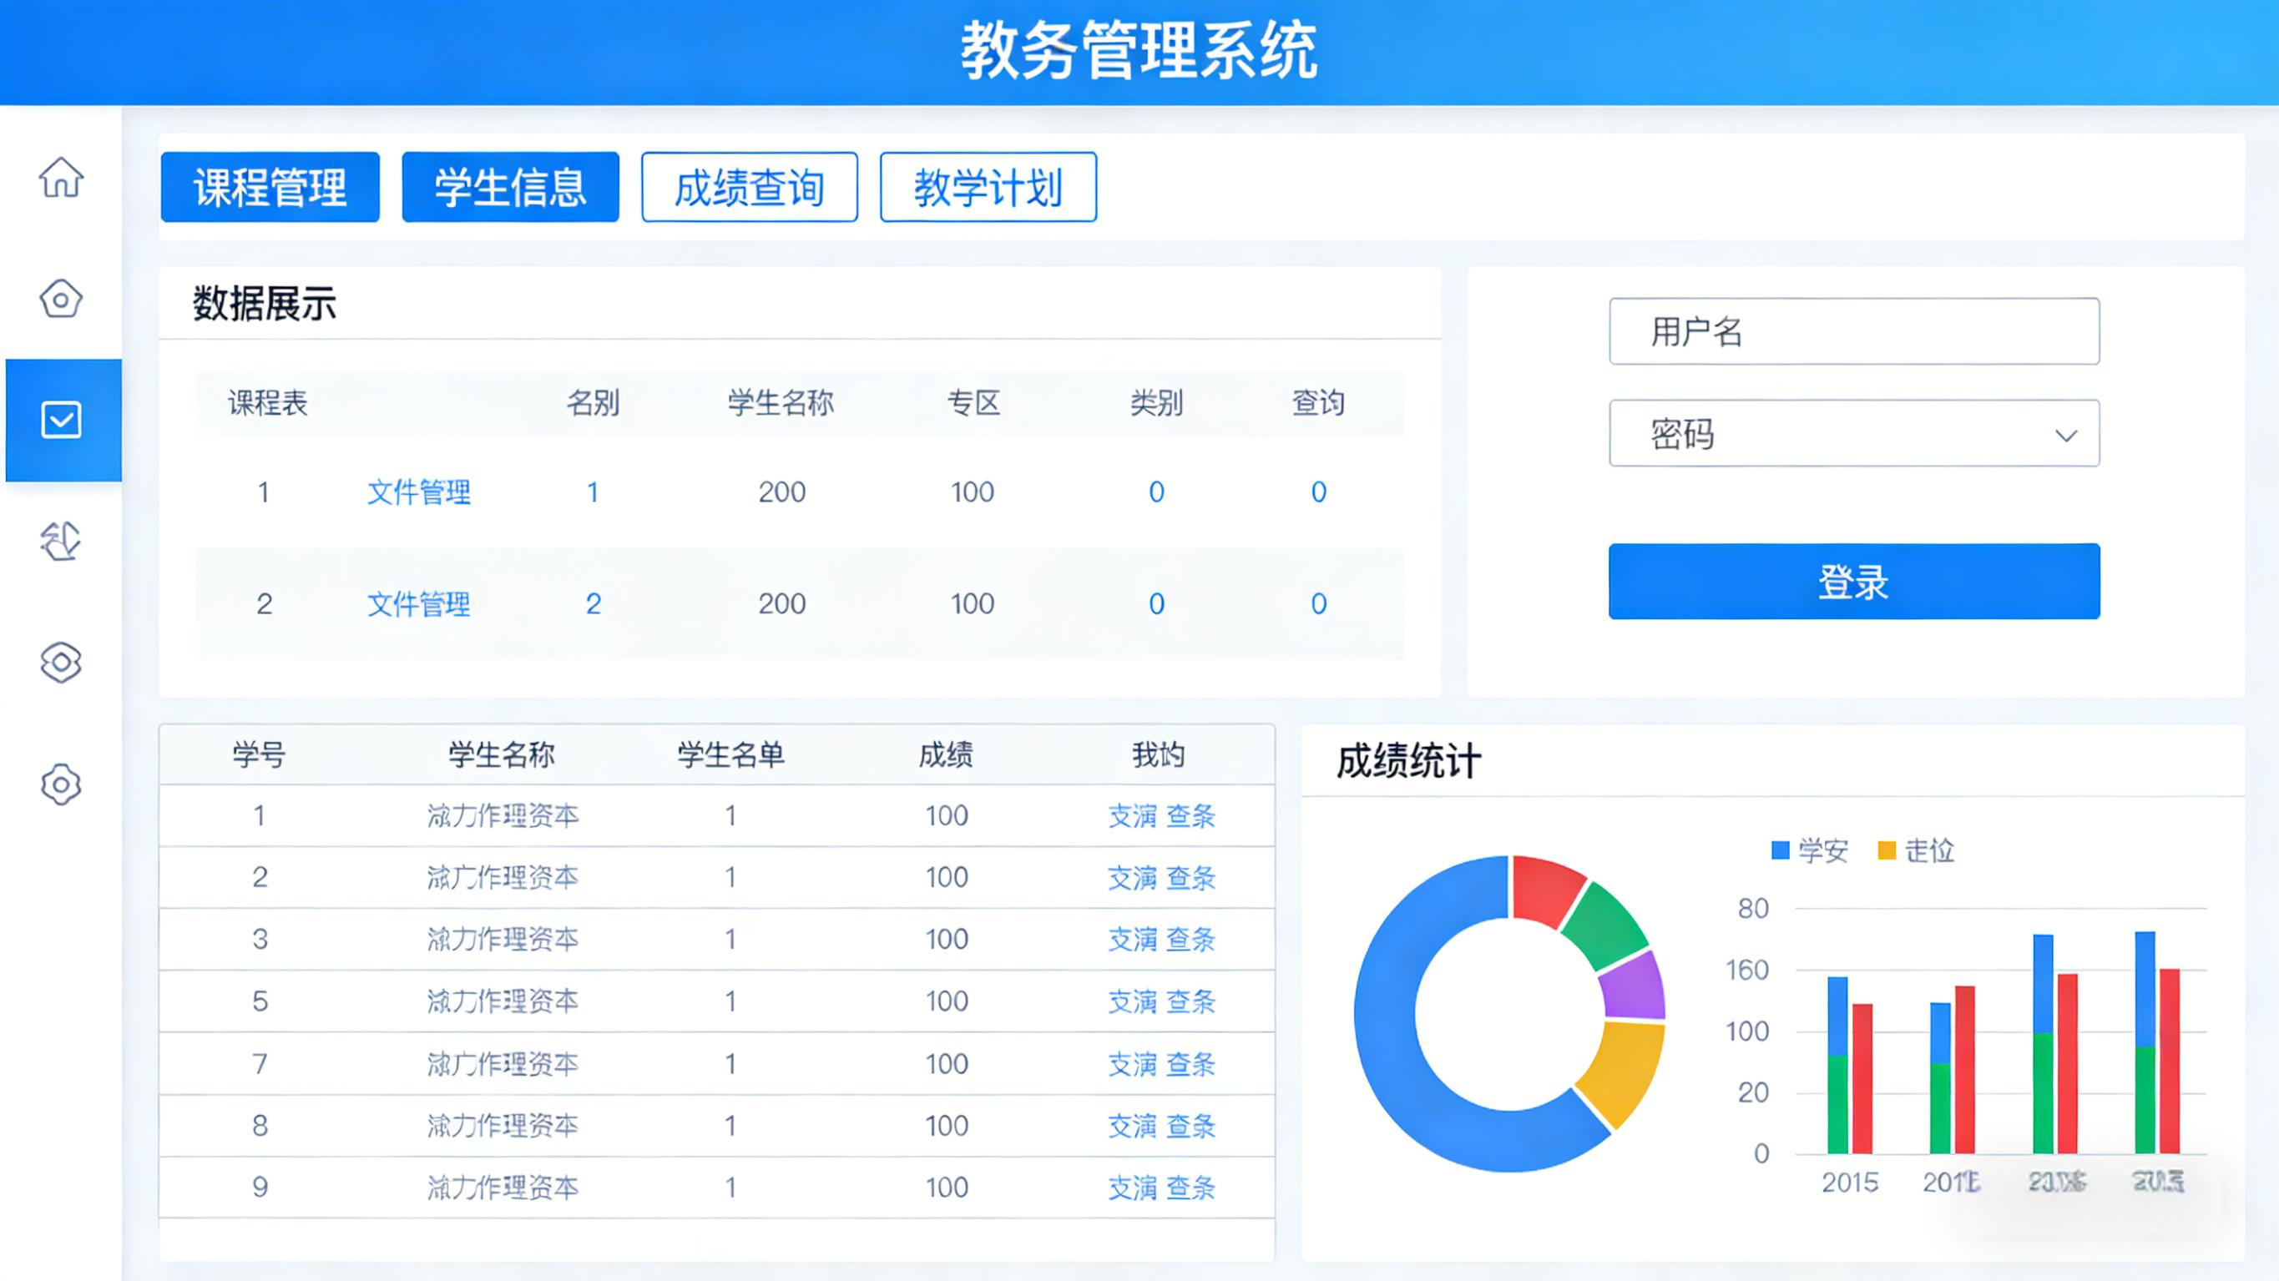Open the eye-shaped sidebar icon
Image resolution: width=2279 pixels, height=1281 pixels.
click(x=61, y=663)
